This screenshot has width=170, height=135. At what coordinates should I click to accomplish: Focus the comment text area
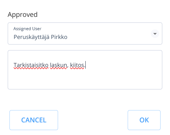pos(85,70)
